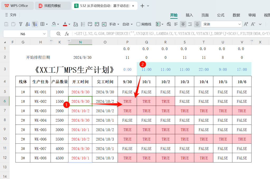Click the decrease font size icon
Image resolution: width=270 pixels, height=179 pixels.
pyautogui.click(x=253, y=24)
